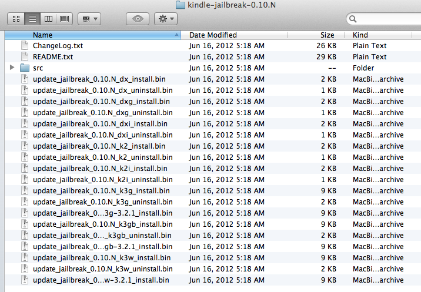Image resolution: width=421 pixels, height=292 pixels.
Task: Switch to list view
Action: (x=32, y=19)
